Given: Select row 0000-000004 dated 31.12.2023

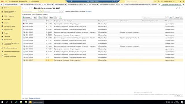Looking at the screenshot, I should [103, 43].
